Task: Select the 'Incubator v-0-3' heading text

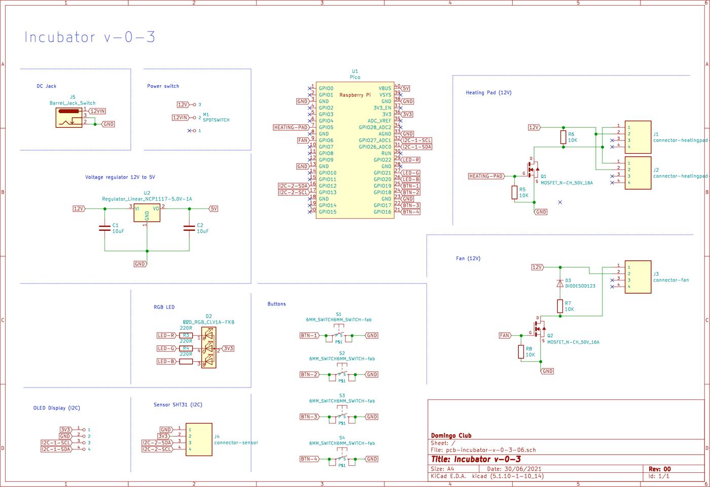Action: (90, 38)
